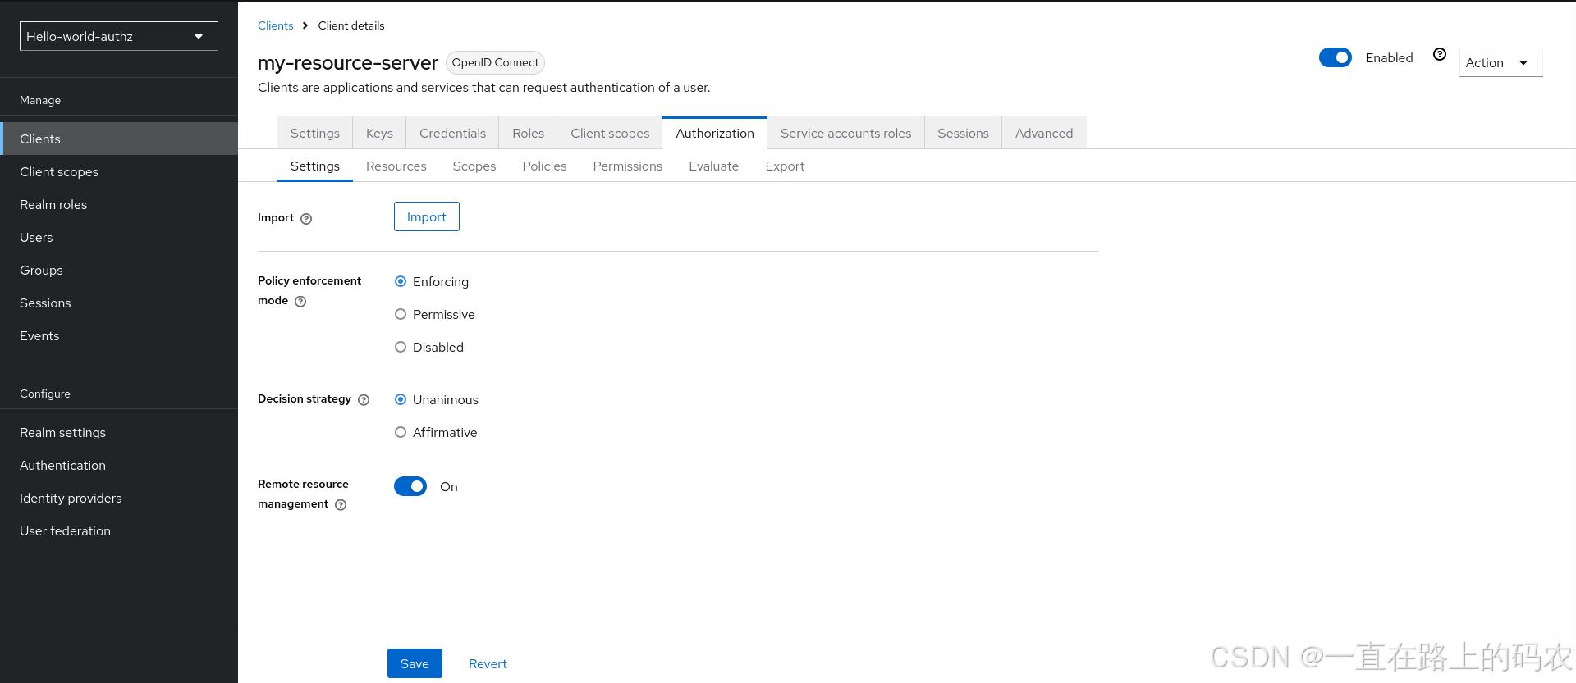Click the Policy enforcement mode help icon
The image size is (1576, 683).
tap(300, 302)
